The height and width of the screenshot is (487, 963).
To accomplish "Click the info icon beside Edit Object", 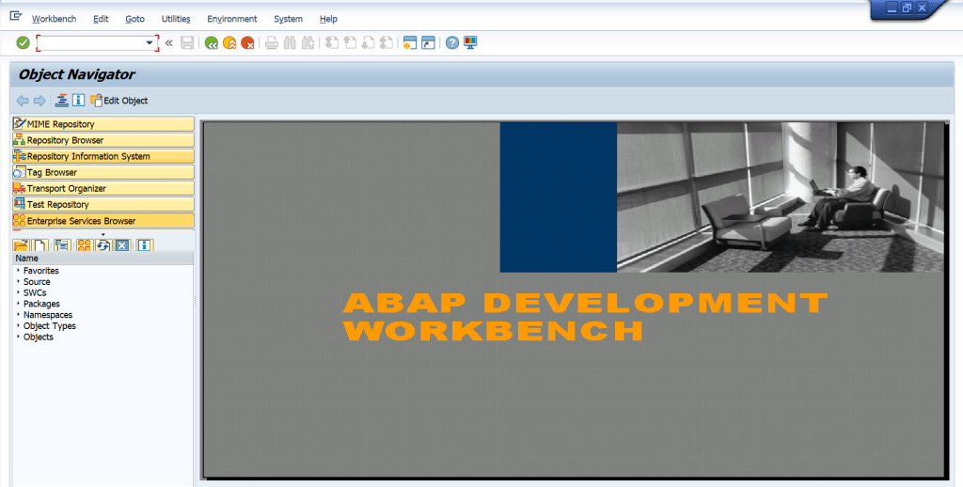I will pos(78,100).
